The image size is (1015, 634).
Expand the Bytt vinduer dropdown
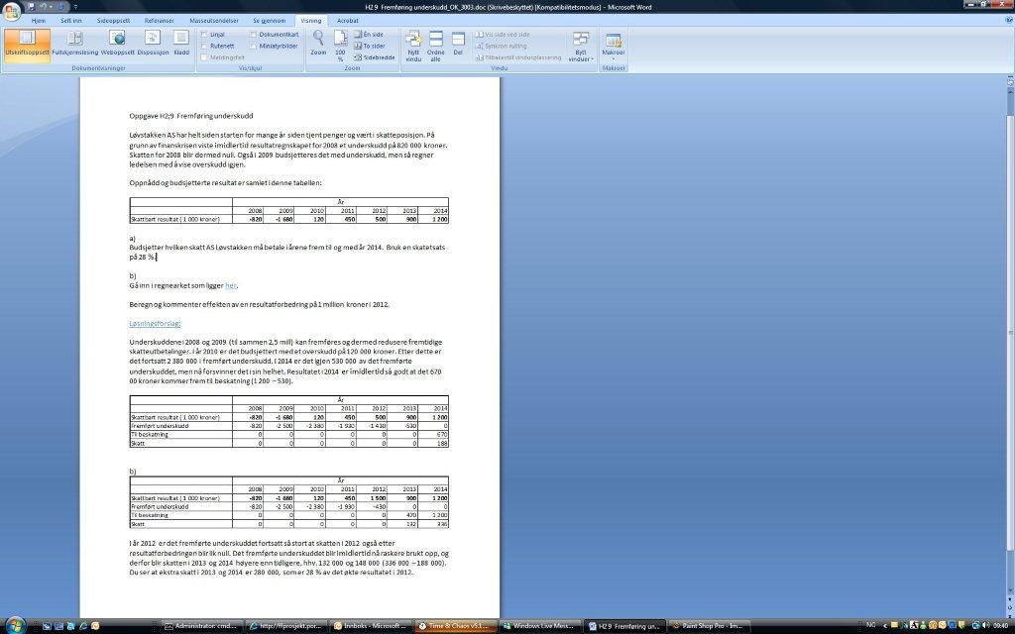[581, 47]
